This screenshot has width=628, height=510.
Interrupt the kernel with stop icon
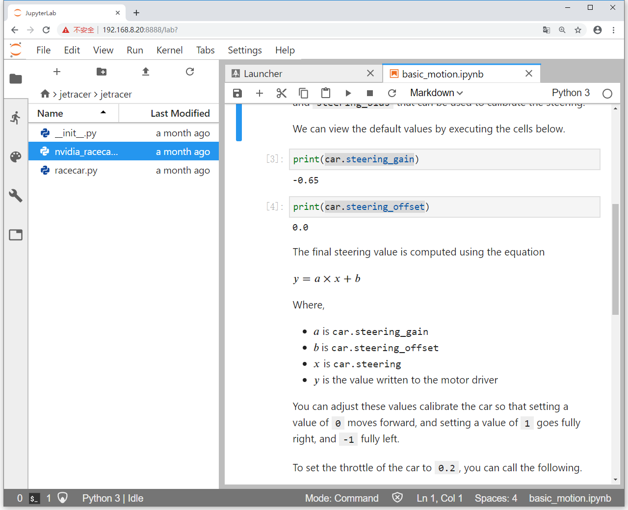(370, 93)
